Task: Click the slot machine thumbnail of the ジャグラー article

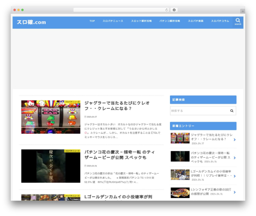Action: (51, 117)
